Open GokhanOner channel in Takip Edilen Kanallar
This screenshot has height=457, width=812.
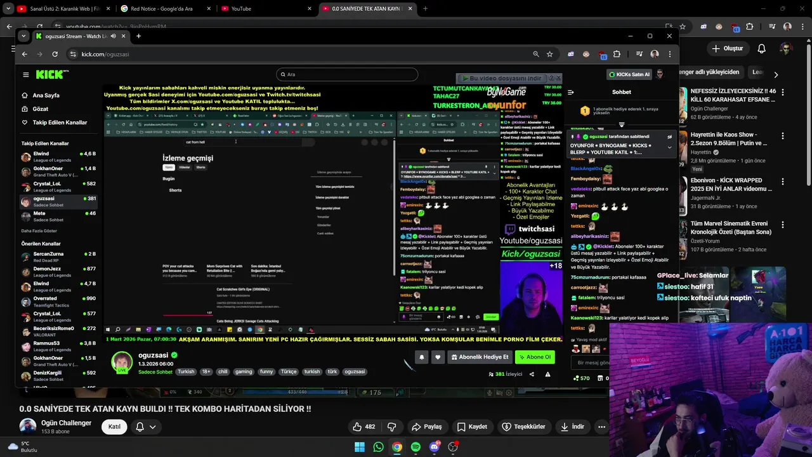coord(58,171)
